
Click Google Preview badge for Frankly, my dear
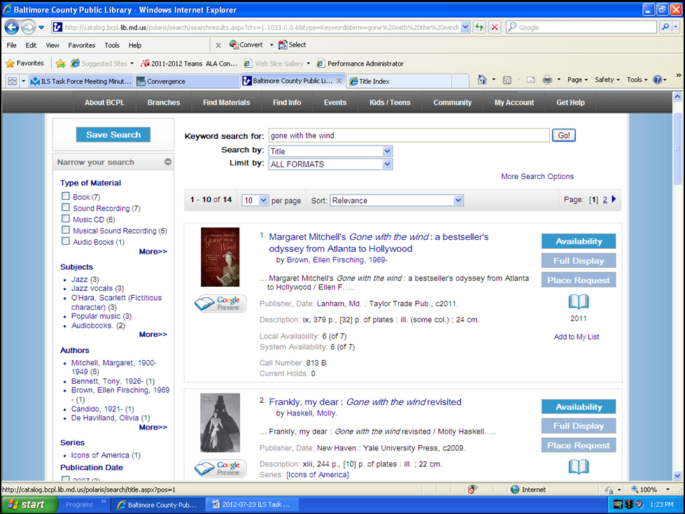[220, 468]
